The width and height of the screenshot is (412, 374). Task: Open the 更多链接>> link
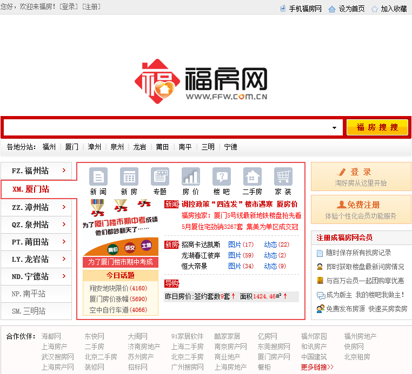pyautogui.click(x=317, y=367)
